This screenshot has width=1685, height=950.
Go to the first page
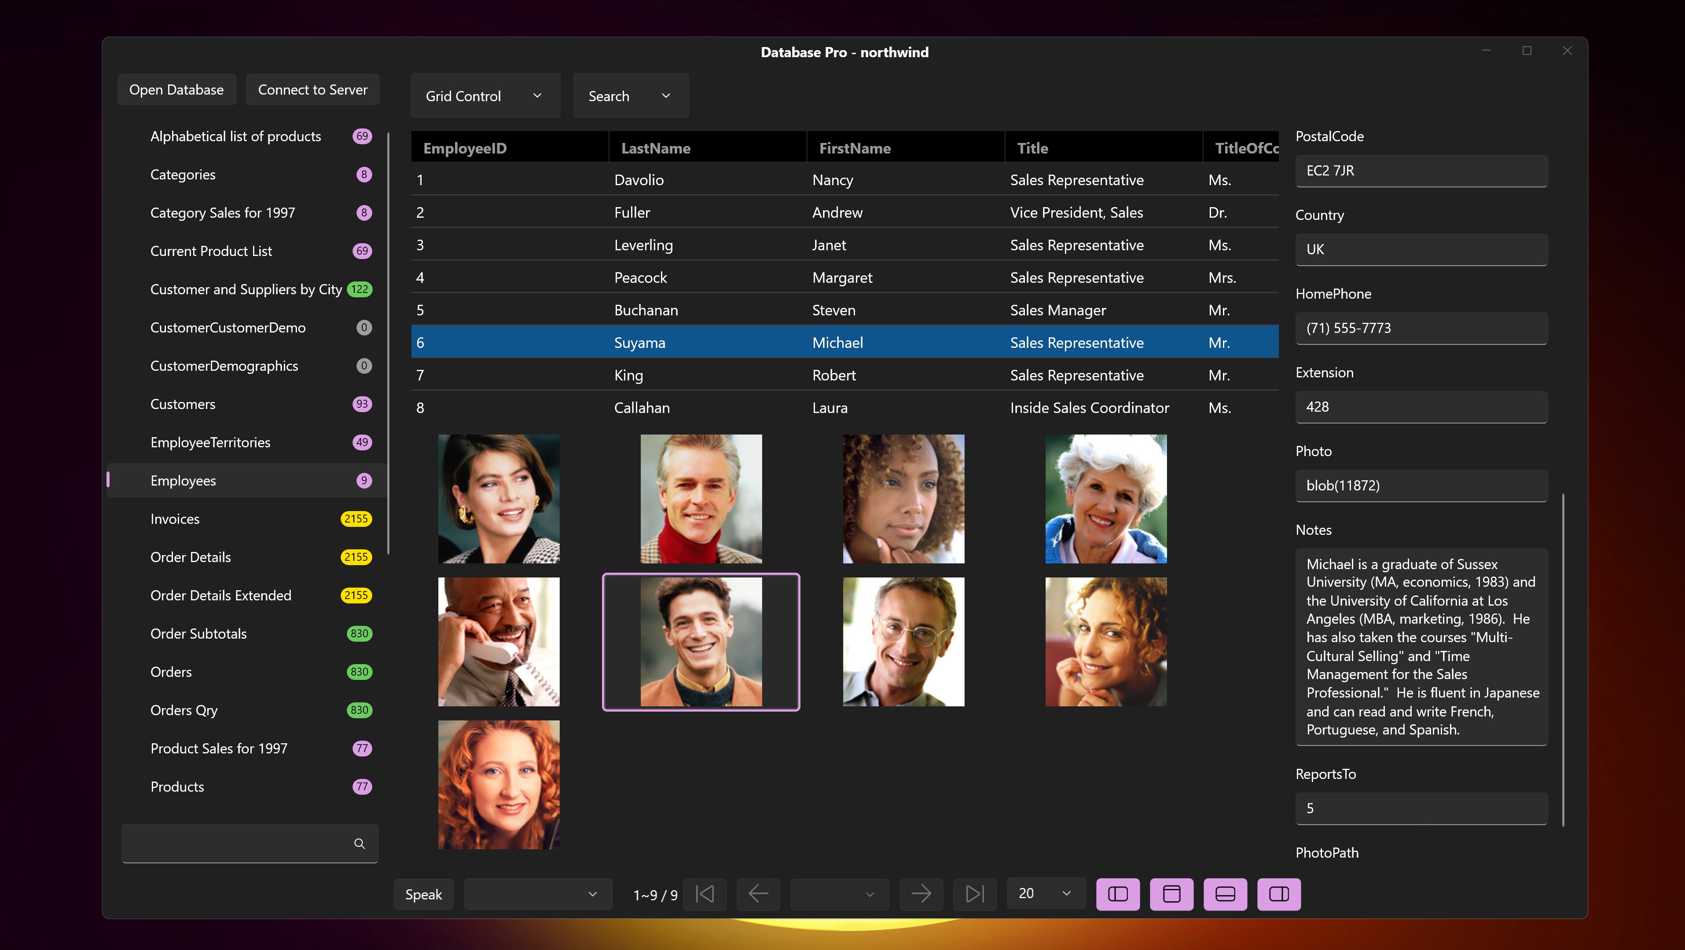705,894
